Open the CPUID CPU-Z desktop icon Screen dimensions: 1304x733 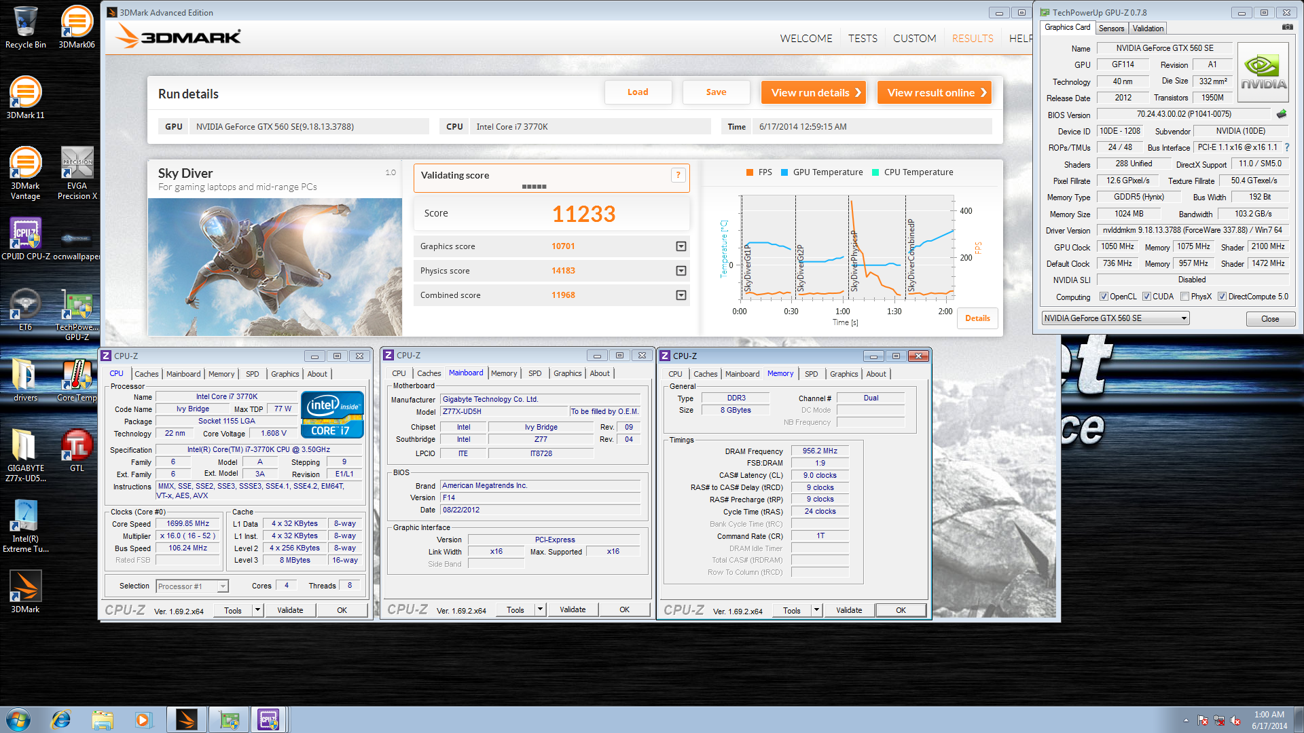point(26,239)
